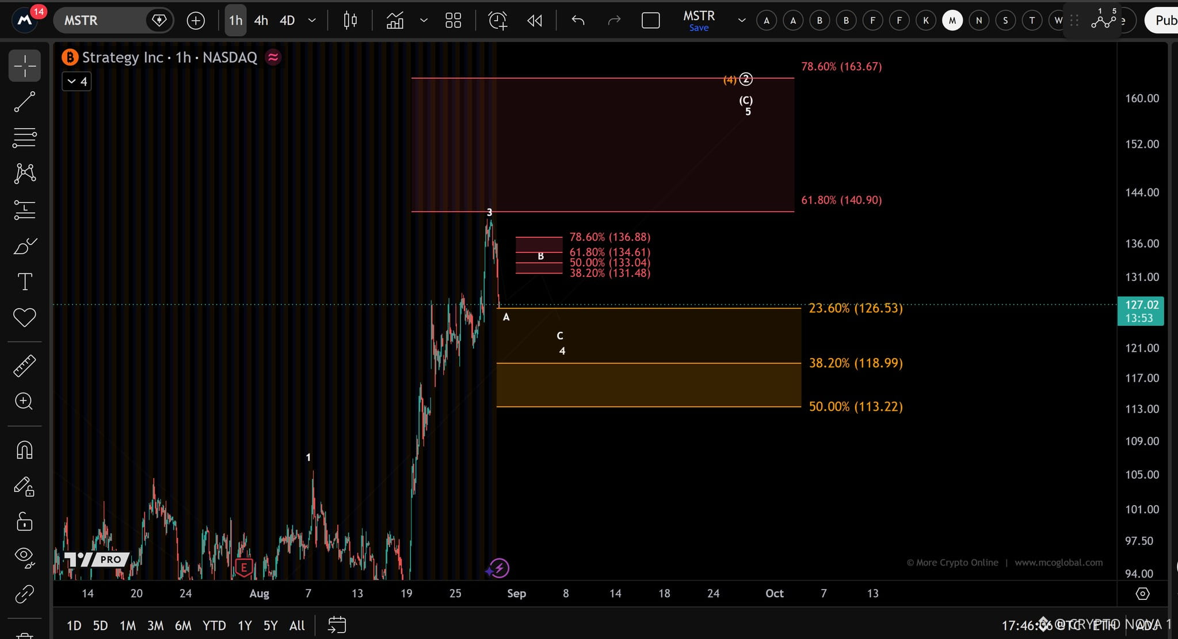Set date range to 5Y
1178x639 pixels.
[270, 625]
